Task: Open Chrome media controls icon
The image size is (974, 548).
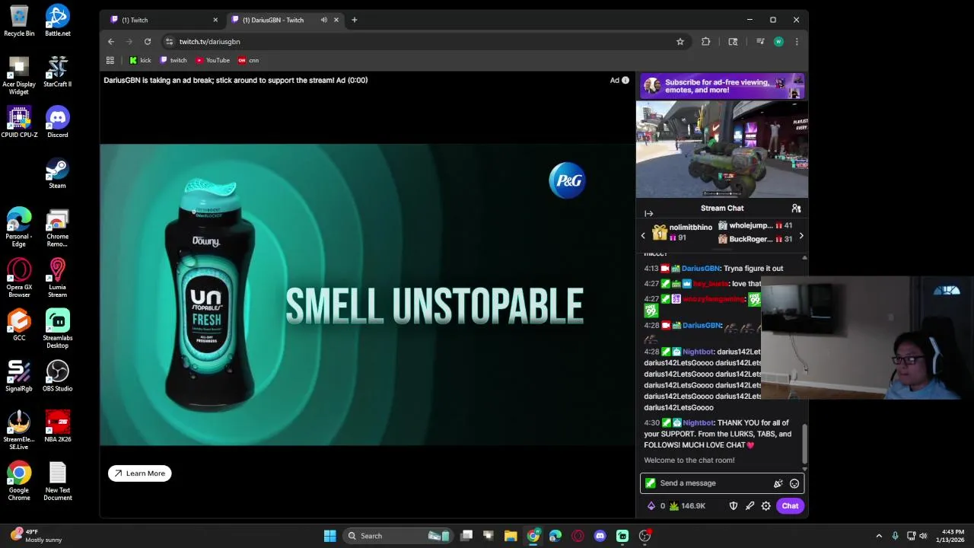Action: click(x=759, y=42)
